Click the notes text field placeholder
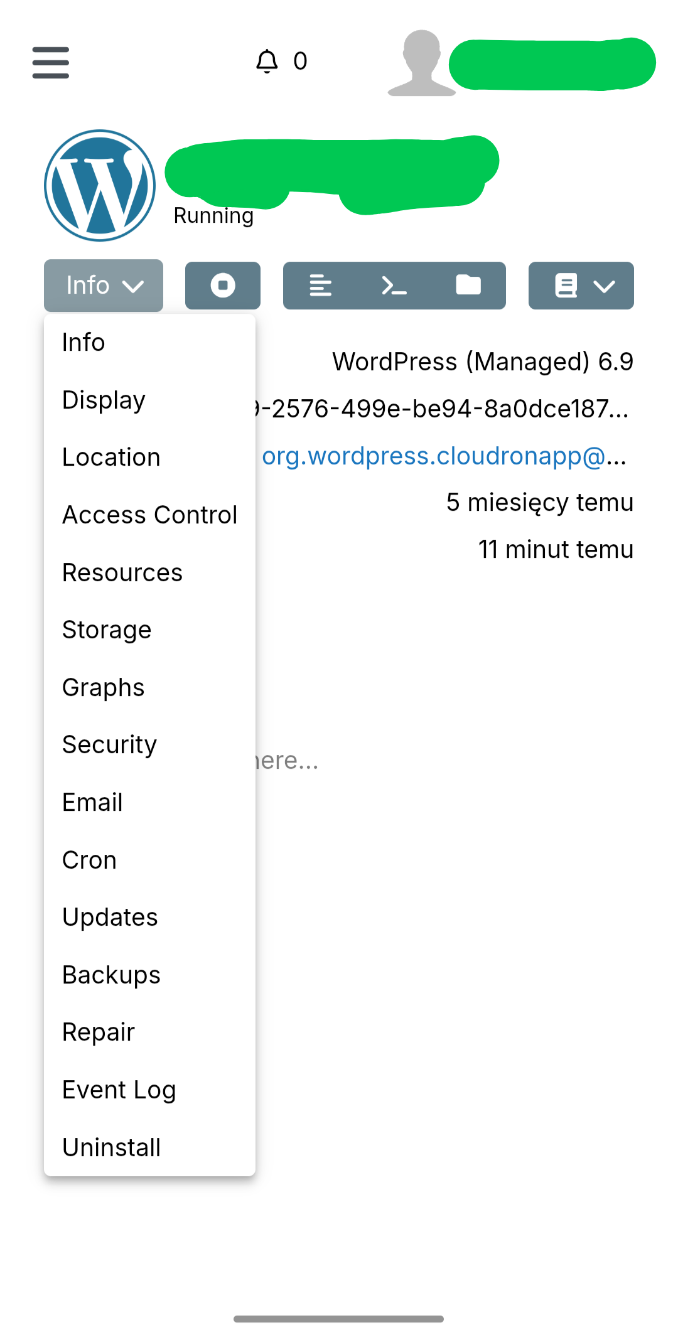The height and width of the screenshot is (1340, 678). [289, 761]
